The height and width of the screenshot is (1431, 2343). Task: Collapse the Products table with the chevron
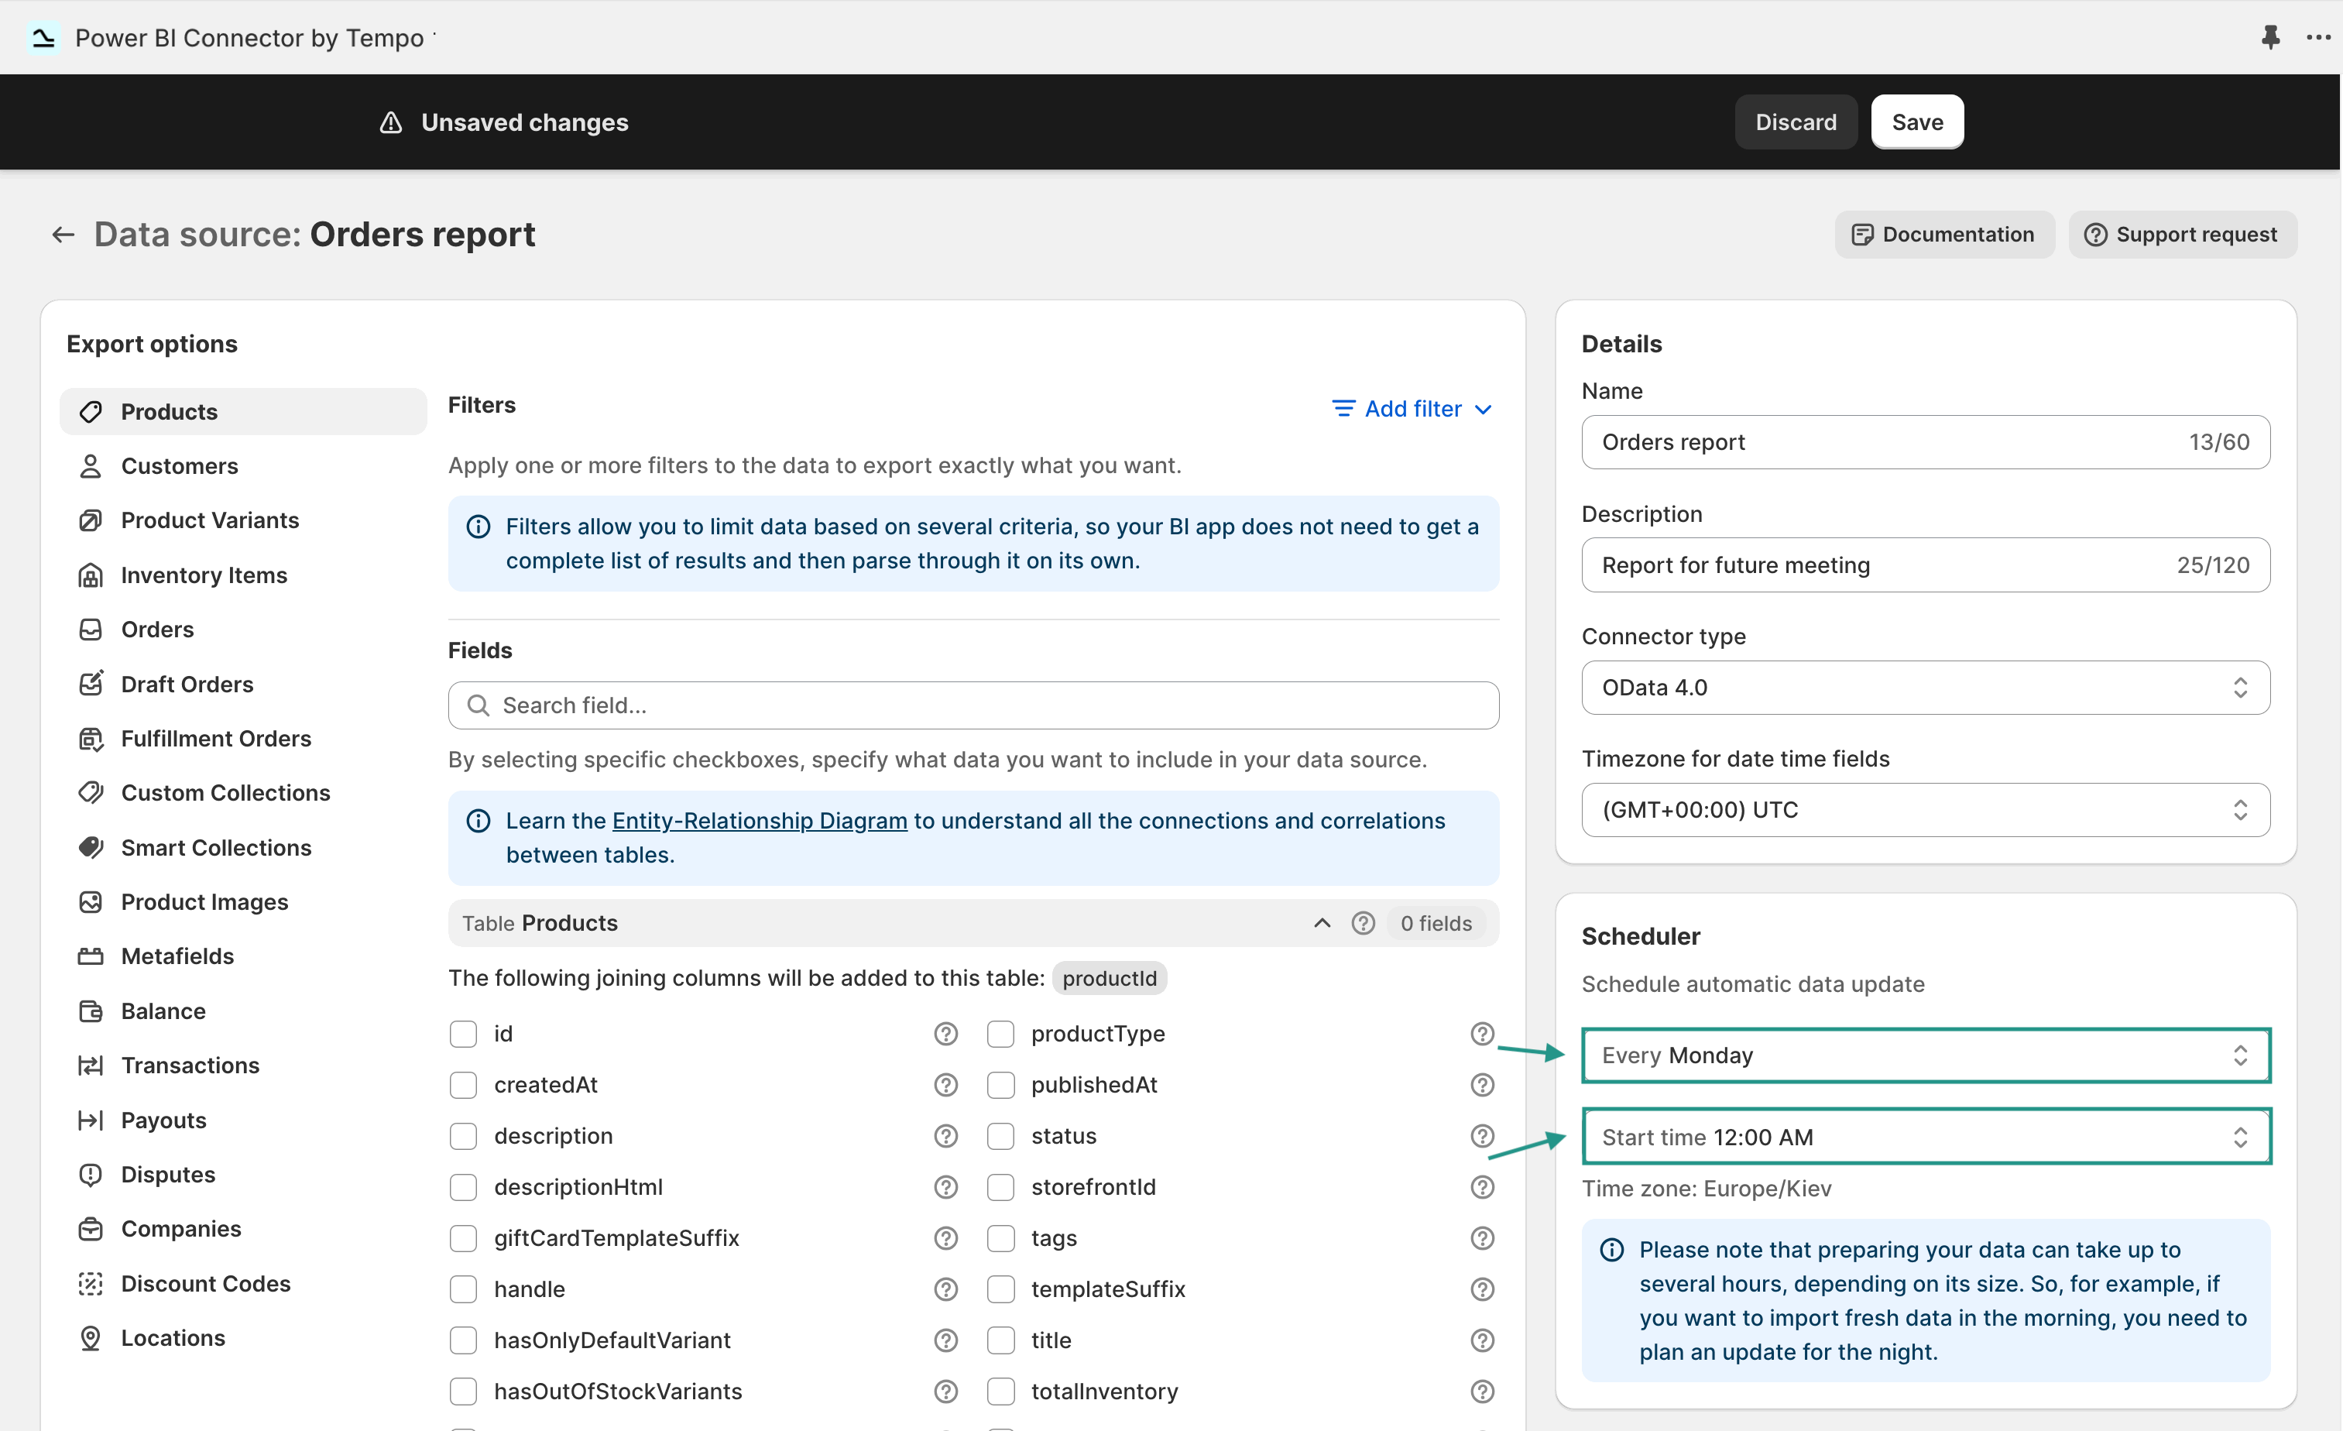pyautogui.click(x=1321, y=922)
